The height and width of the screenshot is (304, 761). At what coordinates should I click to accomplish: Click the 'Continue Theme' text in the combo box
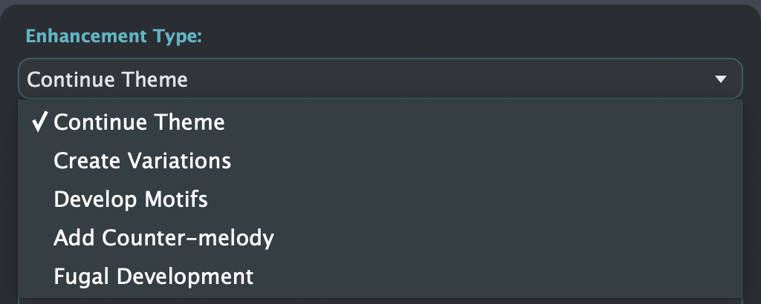107,79
